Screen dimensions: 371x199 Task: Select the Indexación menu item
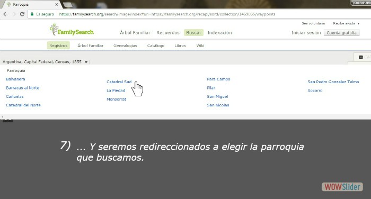pos(219,33)
